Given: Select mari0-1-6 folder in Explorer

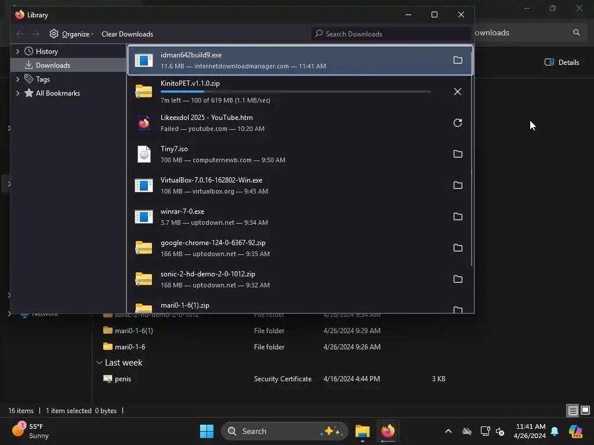Looking at the screenshot, I should tap(129, 346).
